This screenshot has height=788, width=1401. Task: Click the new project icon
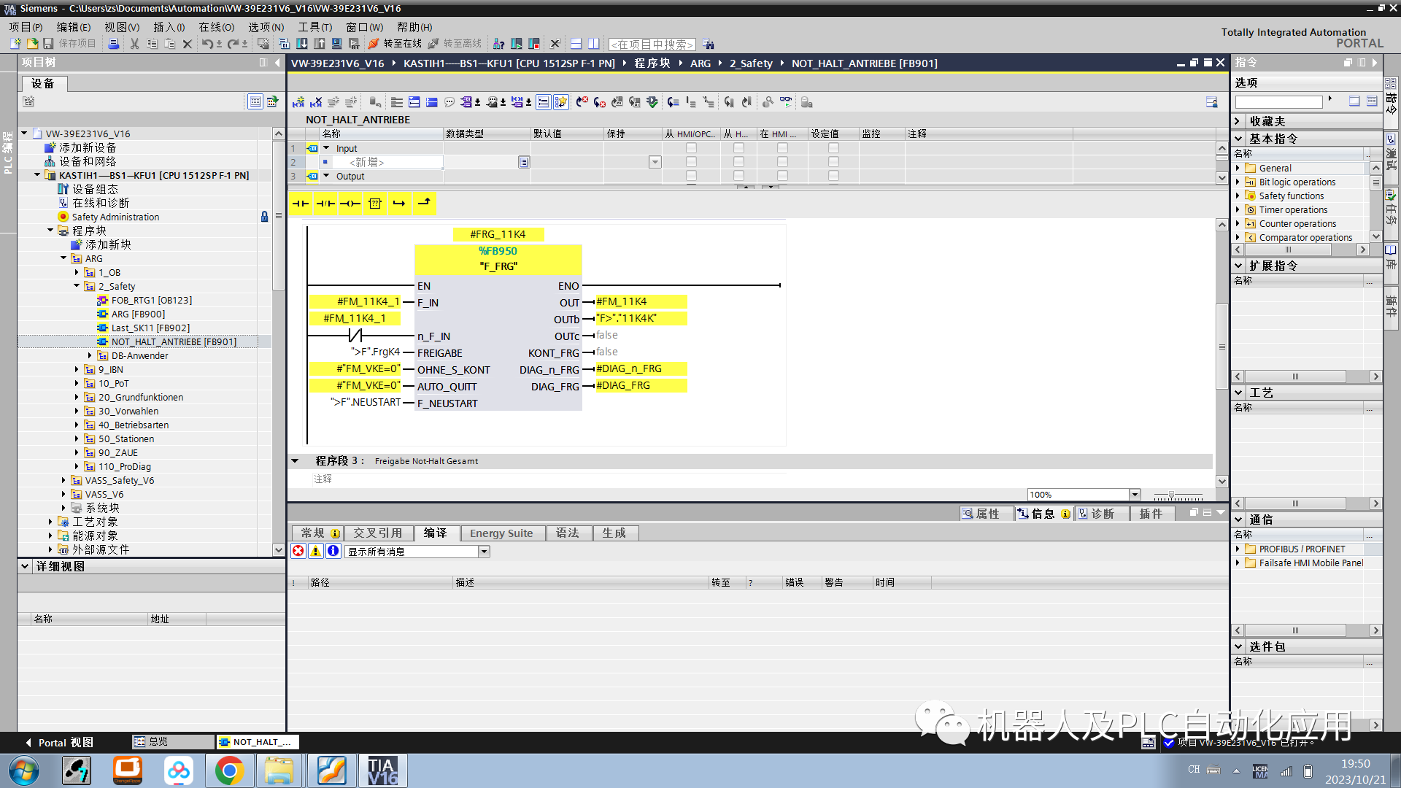(x=16, y=44)
